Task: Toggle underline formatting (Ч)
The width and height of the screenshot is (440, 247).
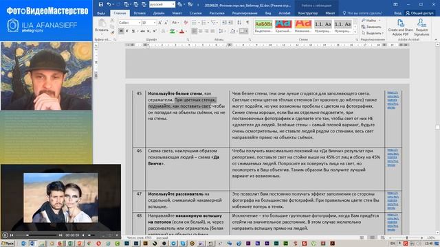Action: (x=133, y=31)
